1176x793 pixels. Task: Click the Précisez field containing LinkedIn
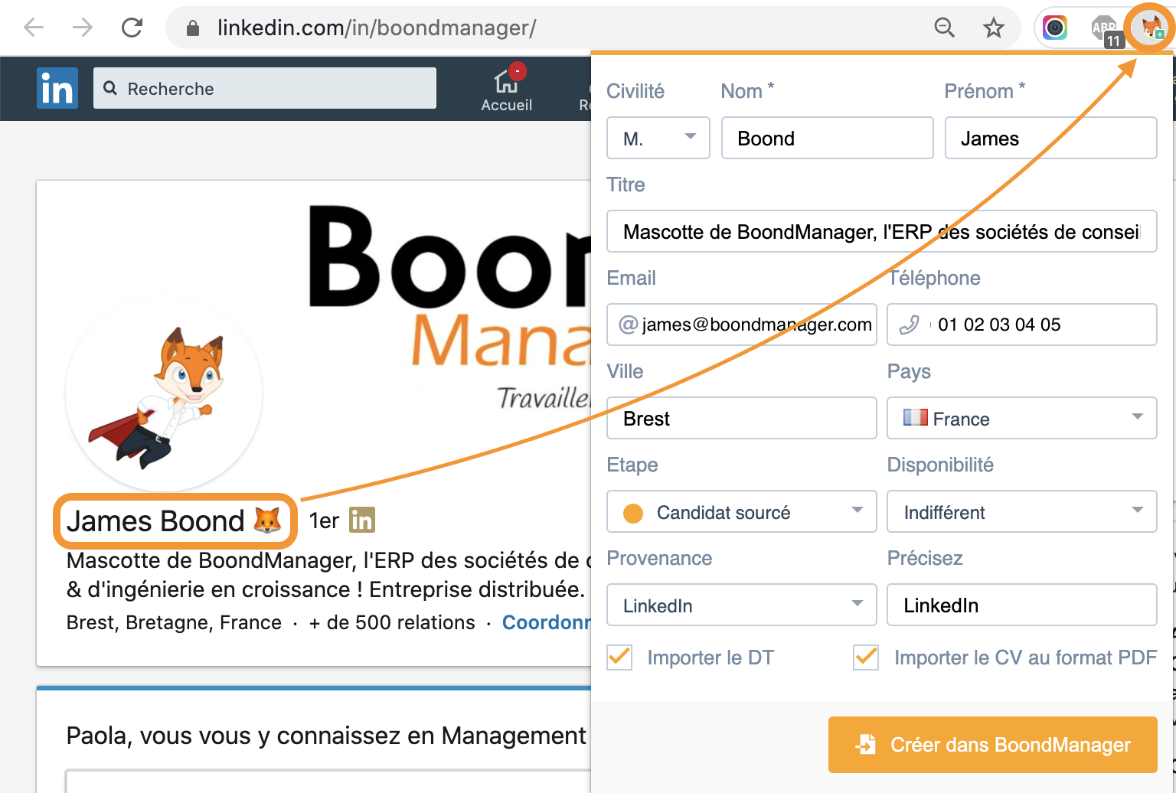(x=1022, y=605)
